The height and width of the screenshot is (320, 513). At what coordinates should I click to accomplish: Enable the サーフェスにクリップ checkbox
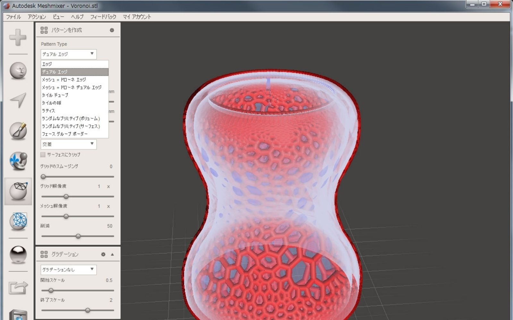point(43,155)
